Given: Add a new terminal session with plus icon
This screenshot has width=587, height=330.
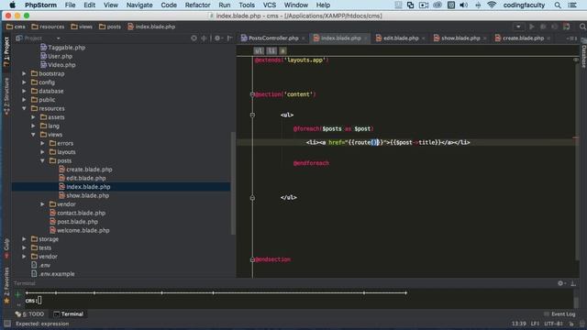Looking at the screenshot, I should pyautogui.click(x=17, y=294).
